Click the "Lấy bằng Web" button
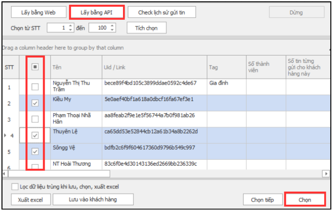 click(38, 12)
